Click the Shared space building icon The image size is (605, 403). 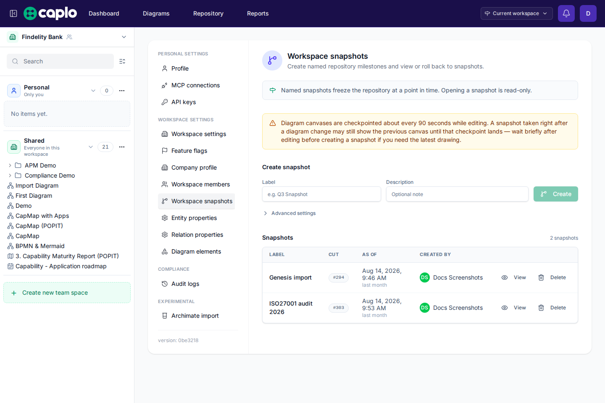click(14, 147)
